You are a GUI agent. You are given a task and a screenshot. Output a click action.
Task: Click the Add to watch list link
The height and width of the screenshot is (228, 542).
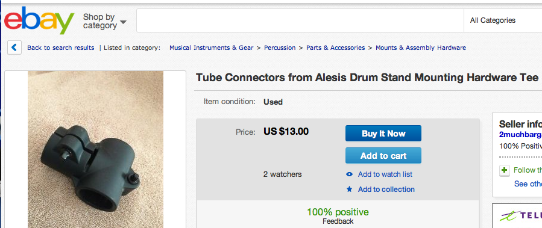pyautogui.click(x=385, y=174)
